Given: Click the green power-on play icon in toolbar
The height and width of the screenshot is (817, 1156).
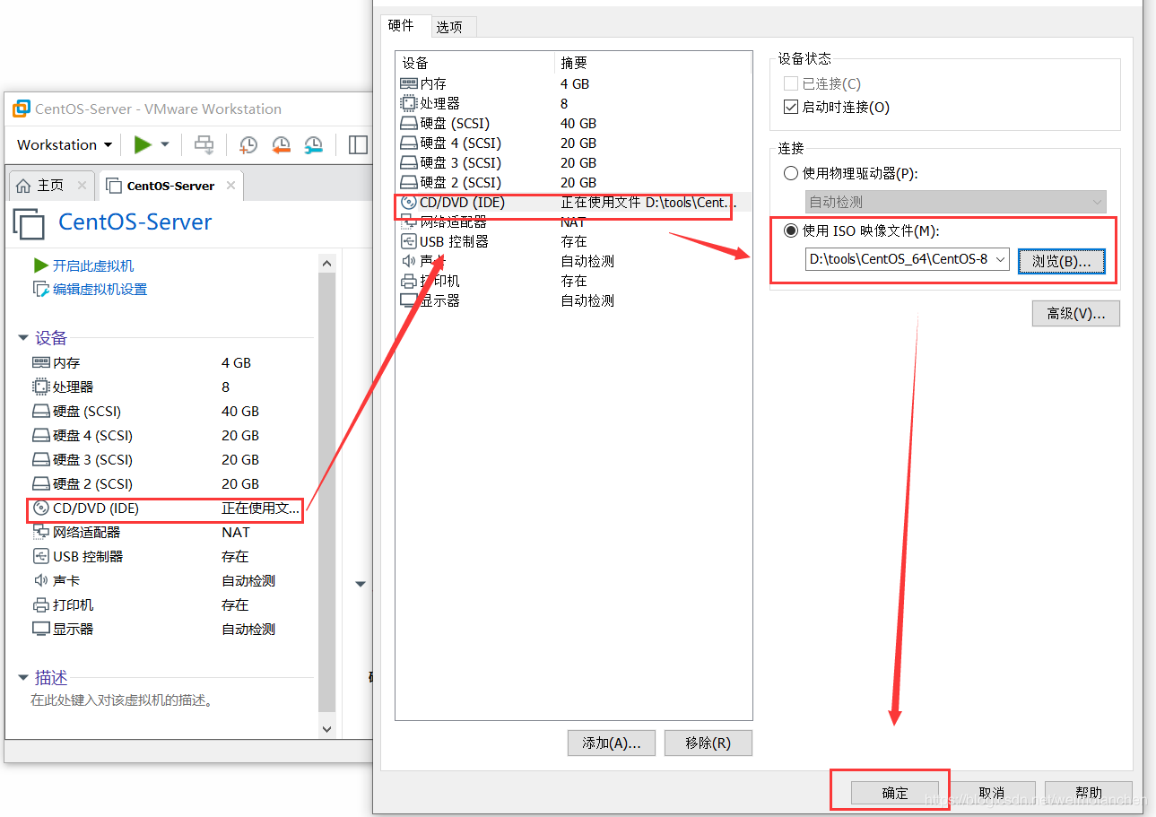Looking at the screenshot, I should coord(142,144).
